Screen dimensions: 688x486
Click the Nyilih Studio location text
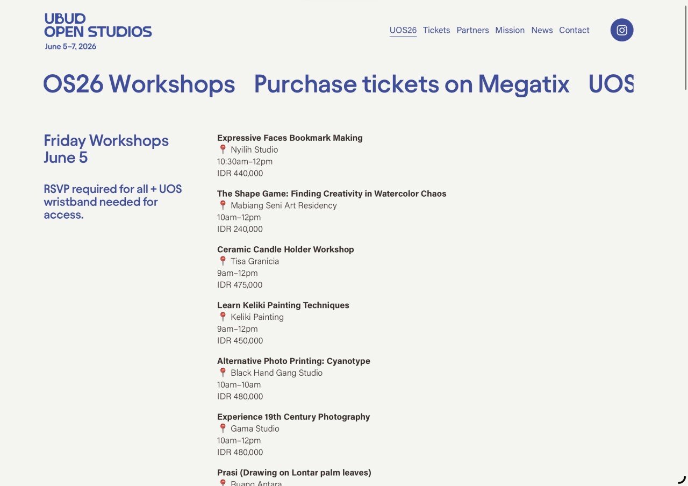coord(254,149)
